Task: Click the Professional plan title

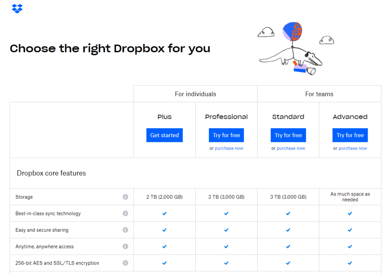Action: pyautogui.click(x=226, y=117)
